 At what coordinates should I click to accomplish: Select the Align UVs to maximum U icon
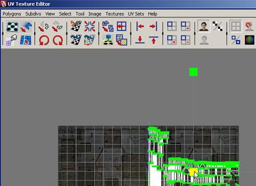(x=153, y=26)
